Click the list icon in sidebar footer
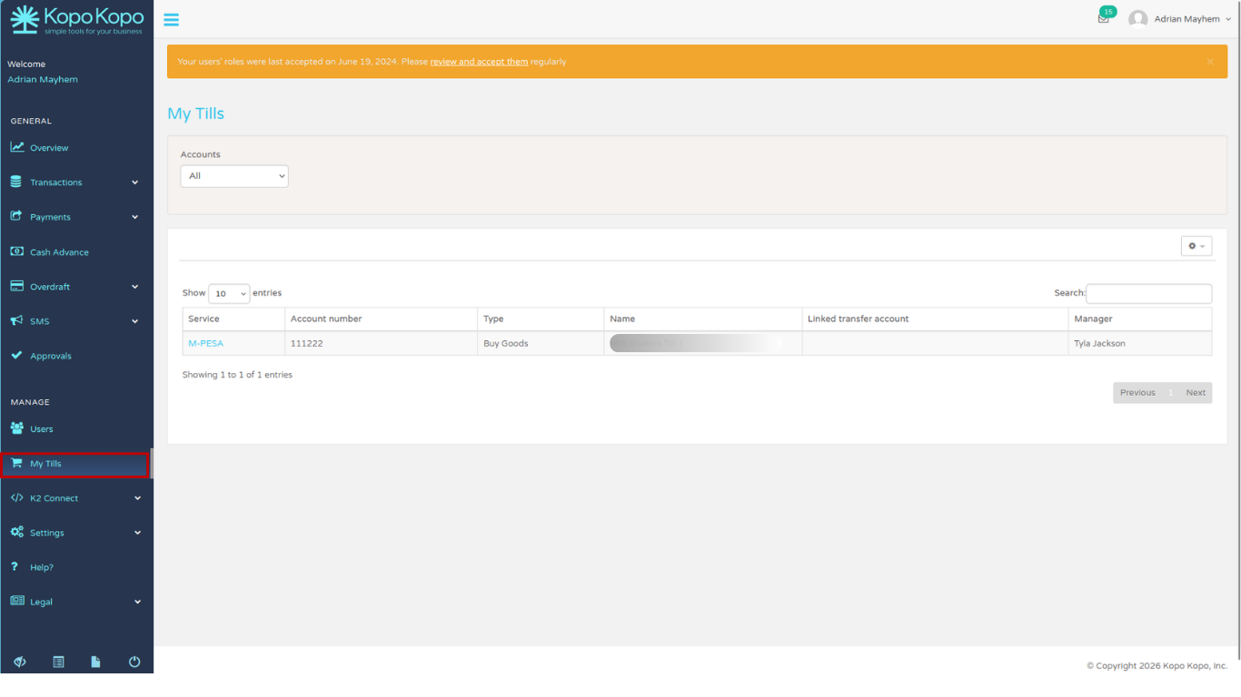1241x697 pixels. pos(58,663)
